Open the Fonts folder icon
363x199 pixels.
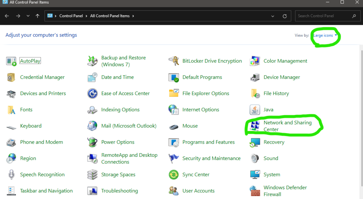[11, 110]
